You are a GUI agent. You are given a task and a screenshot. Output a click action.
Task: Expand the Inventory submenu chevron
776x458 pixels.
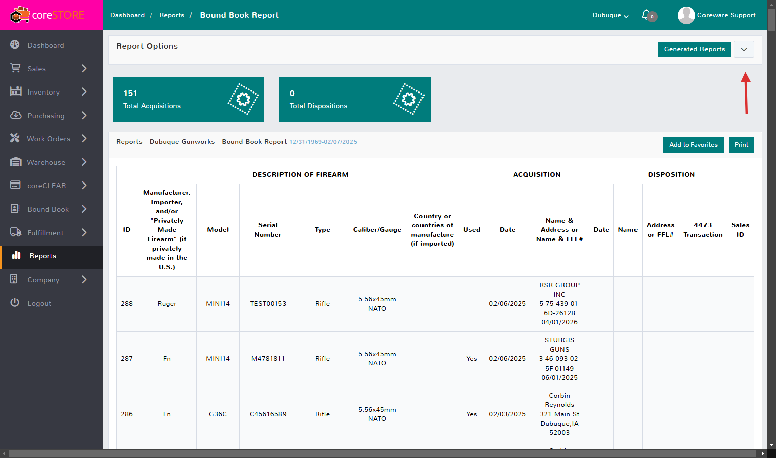point(84,91)
